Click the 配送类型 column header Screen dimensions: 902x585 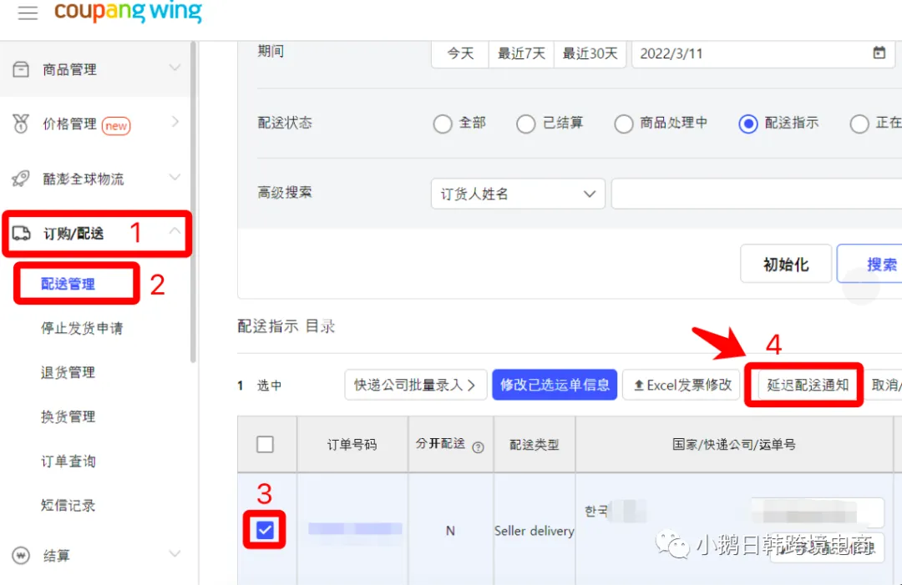(x=535, y=444)
